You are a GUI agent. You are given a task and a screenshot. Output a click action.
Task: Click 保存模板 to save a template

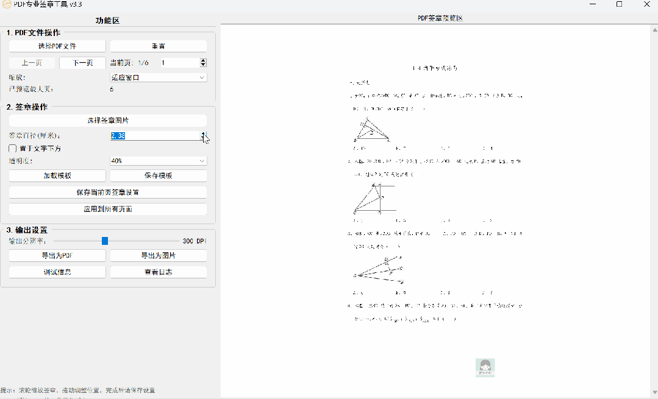[158, 175]
